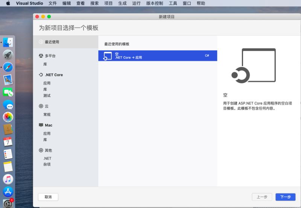Click the large template preview image
This screenshot has height=208, width=301.
(x=254, y=66)
